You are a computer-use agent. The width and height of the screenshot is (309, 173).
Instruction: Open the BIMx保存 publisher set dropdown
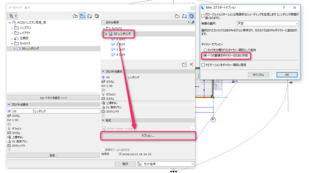(145, 22)
